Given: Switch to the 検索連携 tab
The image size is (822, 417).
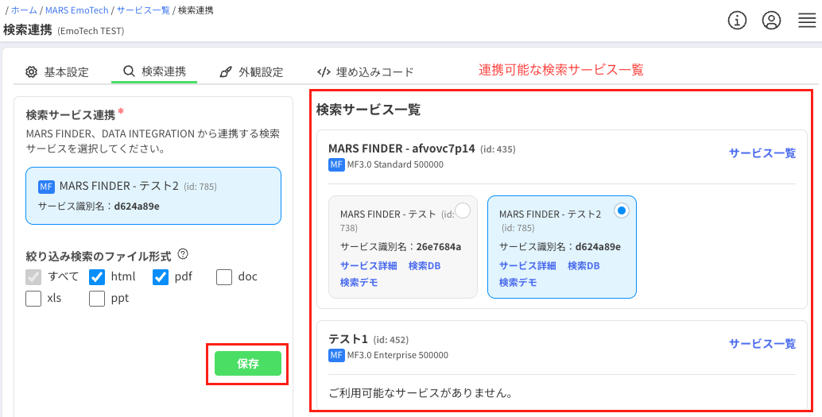Looking at the screenshot, I should pyautogui.click(x=154, y=71).
